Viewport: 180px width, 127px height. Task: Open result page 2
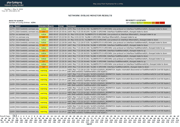pyautogui.click(x=18, y=116)
